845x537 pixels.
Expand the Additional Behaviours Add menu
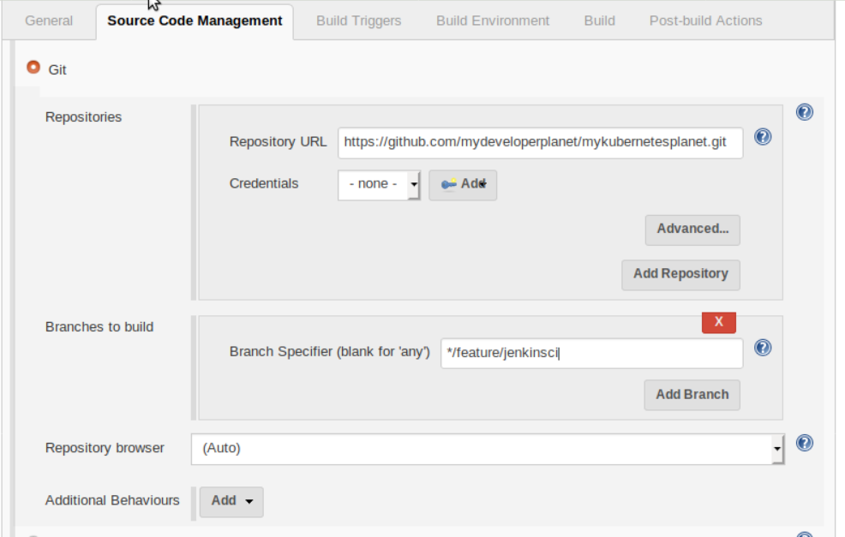231,501
